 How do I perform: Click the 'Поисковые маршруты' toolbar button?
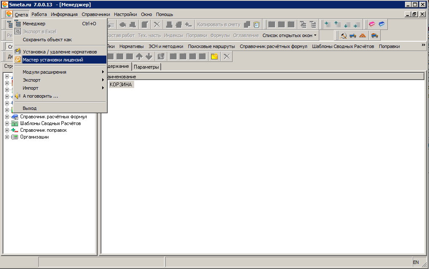pos(211,46)
